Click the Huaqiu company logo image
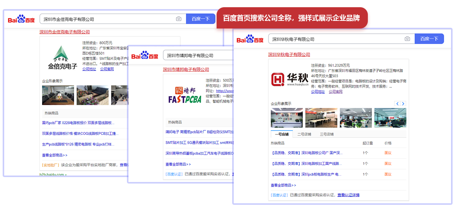456x209 pixels. tap(287, 79)
